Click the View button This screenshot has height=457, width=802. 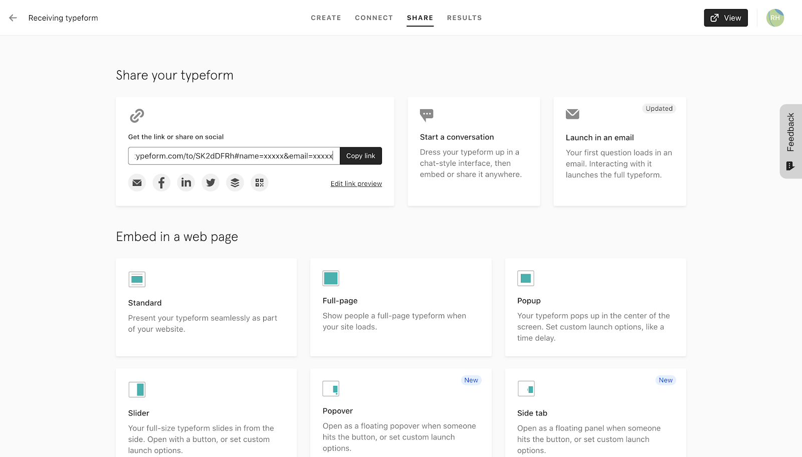coord(726,18)
